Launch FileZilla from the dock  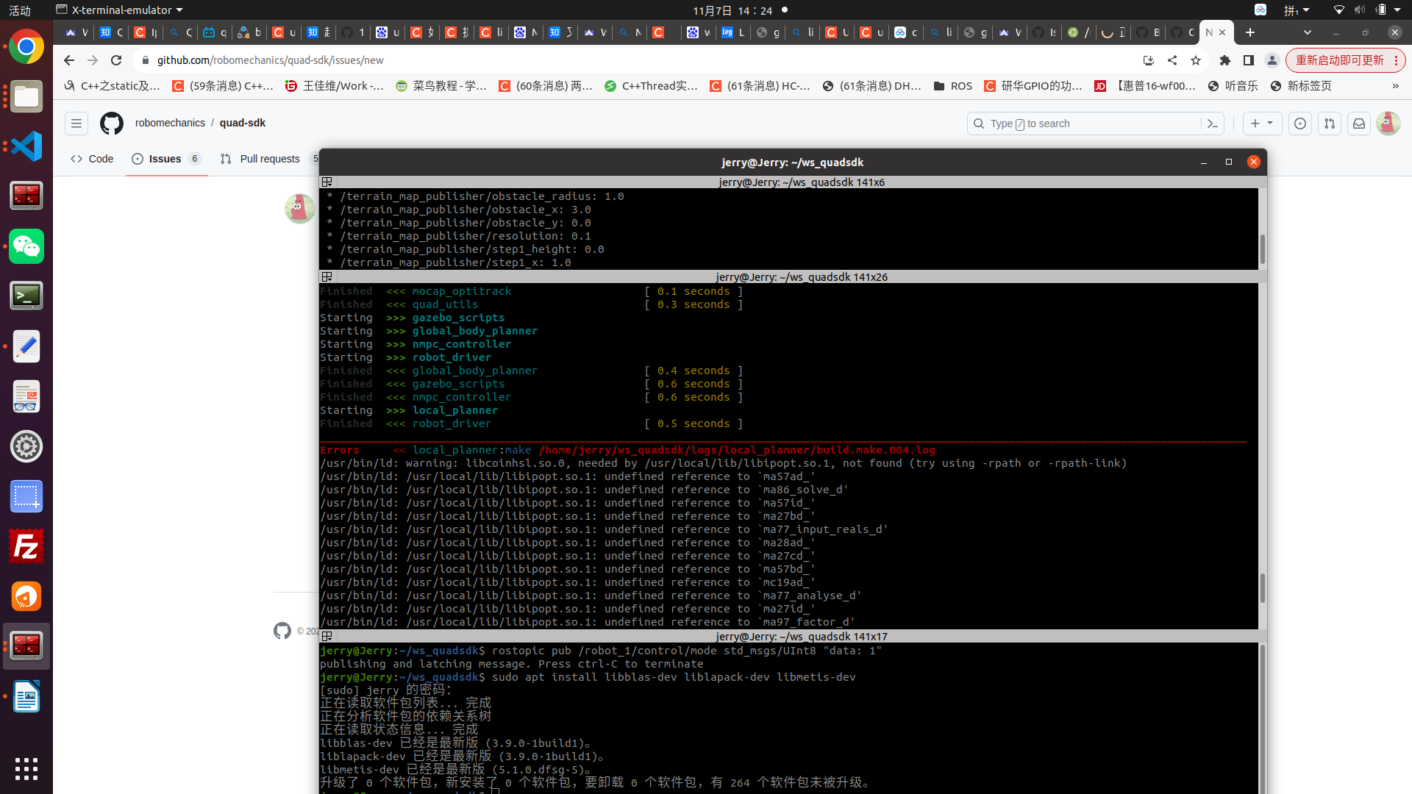[x=26, y=546]
